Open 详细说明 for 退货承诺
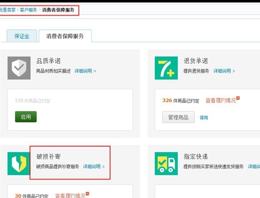260x198 pixels. point(224,71)
